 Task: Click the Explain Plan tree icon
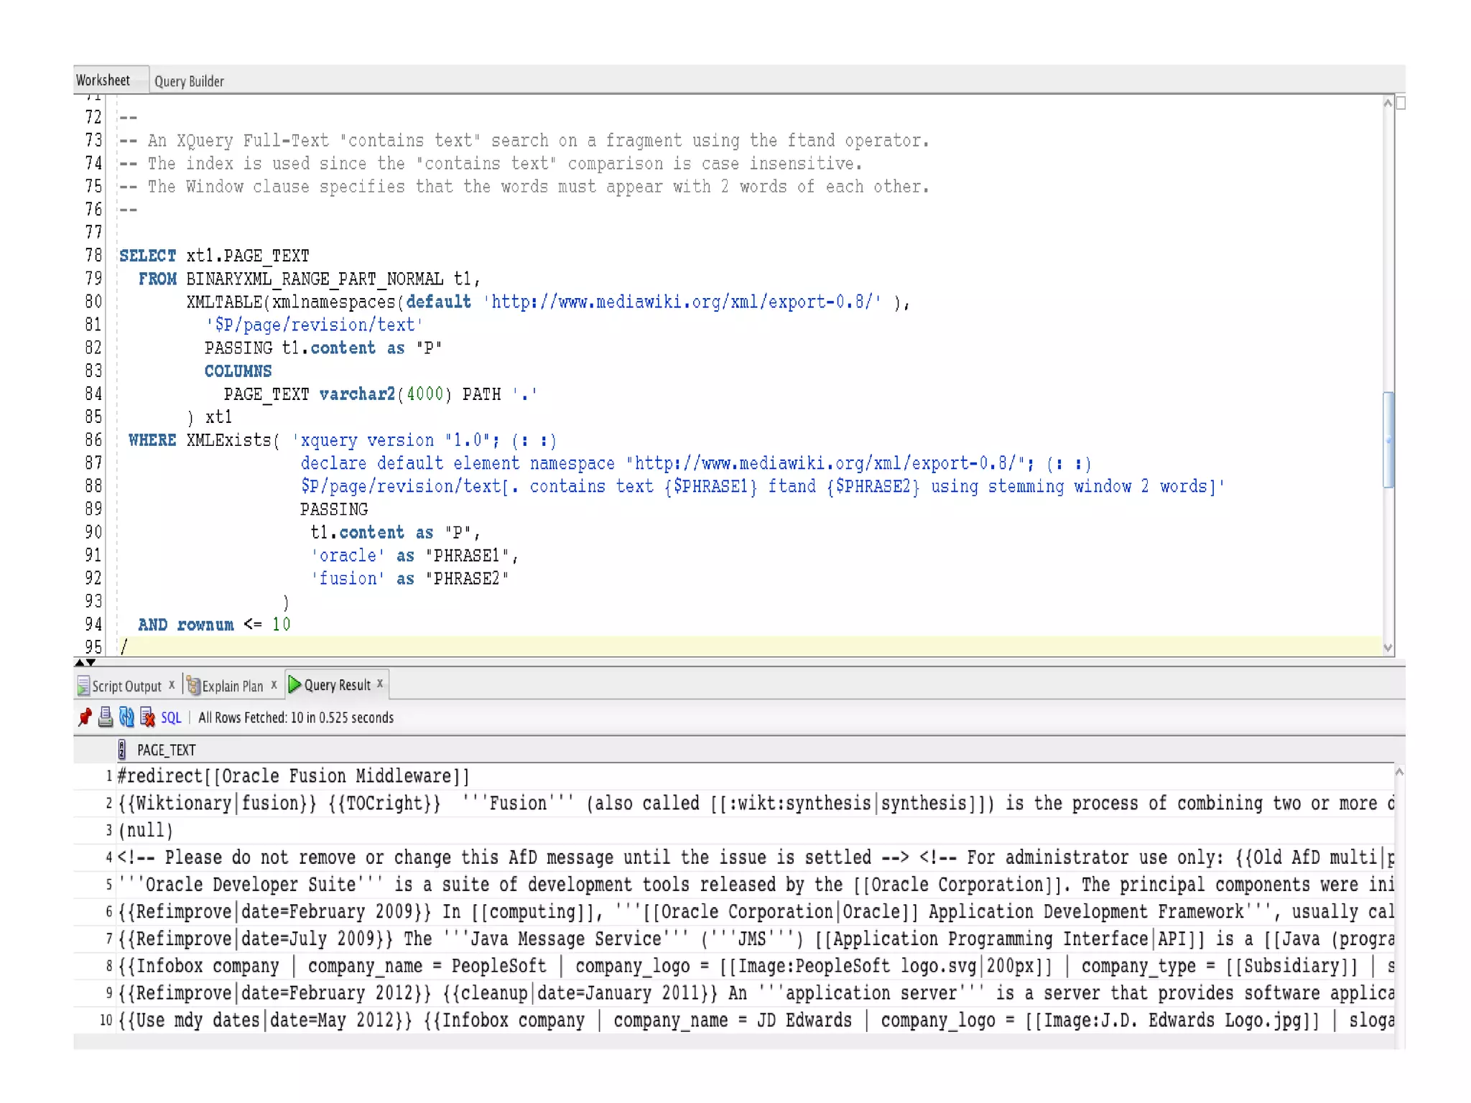(193, 686)
